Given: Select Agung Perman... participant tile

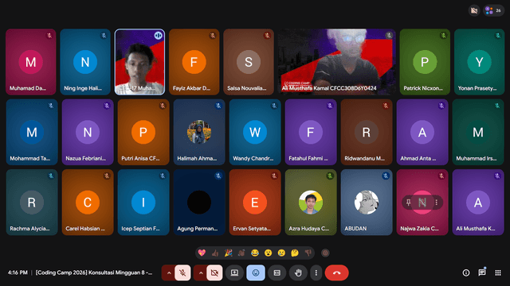Looking at the screenshot, I should tap(199, 203).
